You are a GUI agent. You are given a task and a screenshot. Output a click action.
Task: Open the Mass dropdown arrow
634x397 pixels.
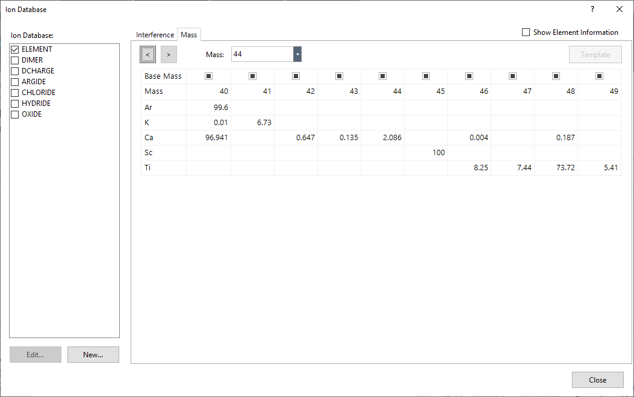coord(297,54)
